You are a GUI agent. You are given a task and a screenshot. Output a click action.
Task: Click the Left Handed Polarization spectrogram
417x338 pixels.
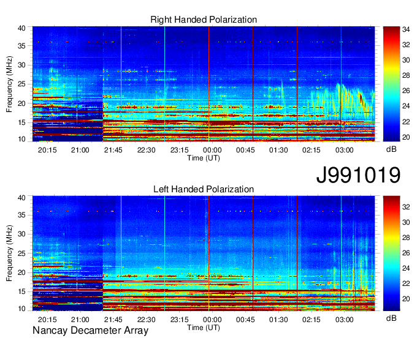pos(204,254)
